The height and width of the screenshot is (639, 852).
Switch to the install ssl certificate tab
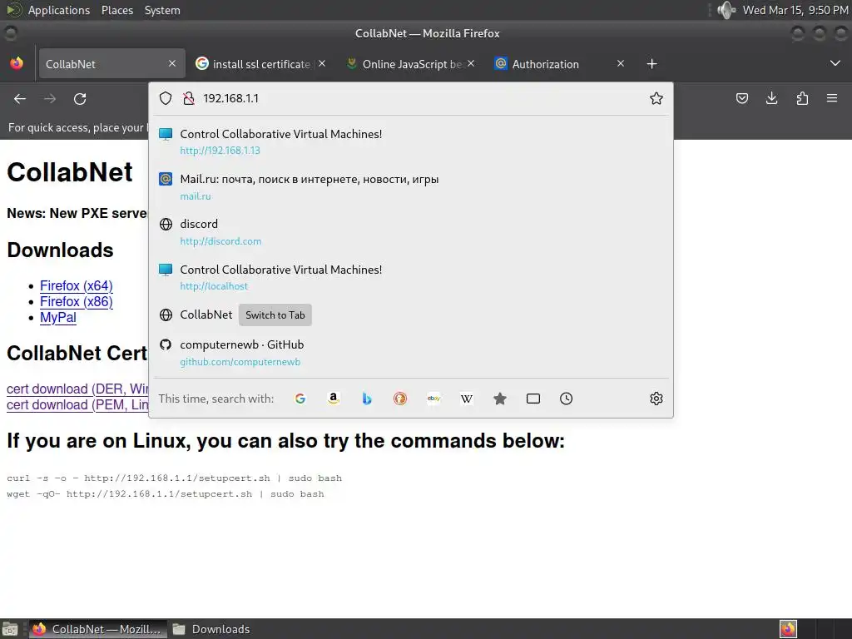[x=261, y=64]
